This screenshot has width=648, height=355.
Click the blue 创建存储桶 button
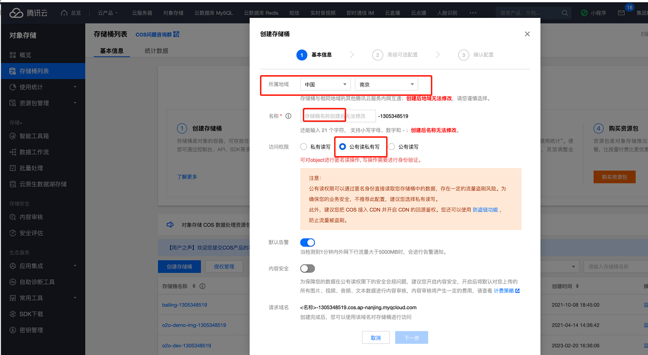180,266
